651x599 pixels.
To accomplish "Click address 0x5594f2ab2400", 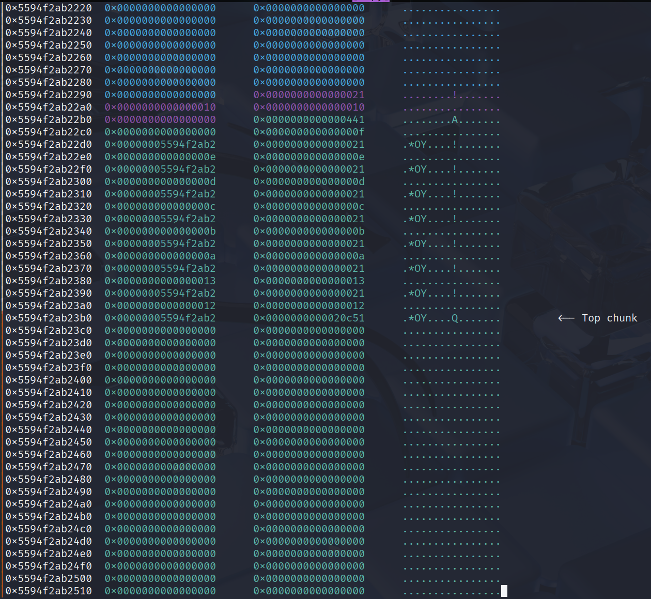I will point(49,380).
